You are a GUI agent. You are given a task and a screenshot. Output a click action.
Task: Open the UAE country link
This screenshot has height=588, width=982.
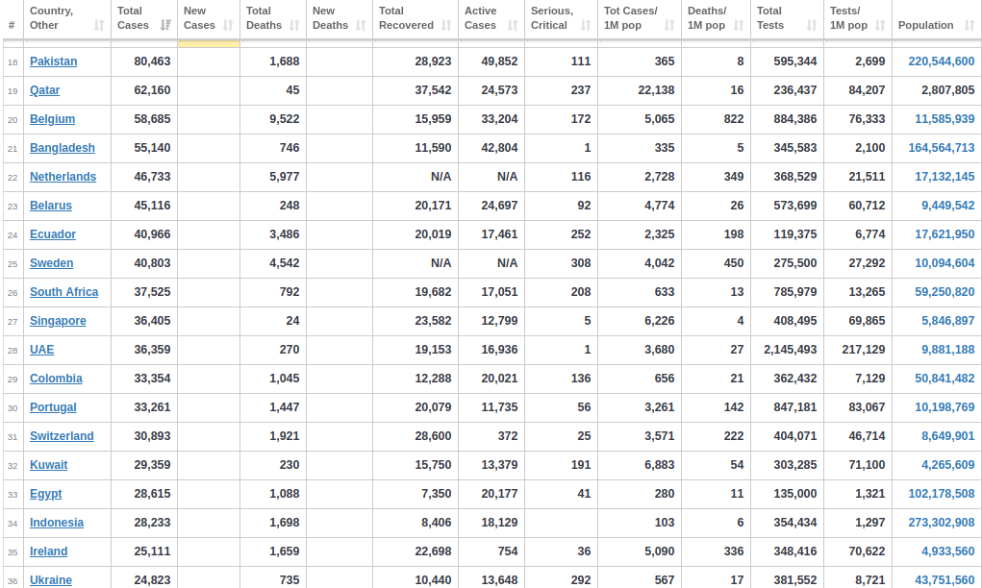[42, 349]
